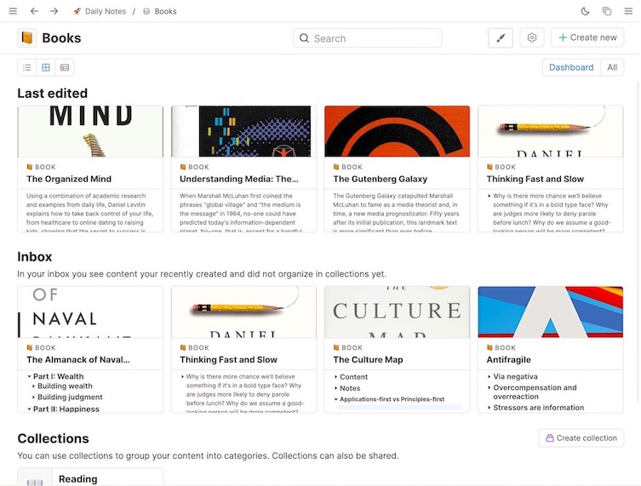
Task: Open the settings gear button
Action: click(532, 37)
